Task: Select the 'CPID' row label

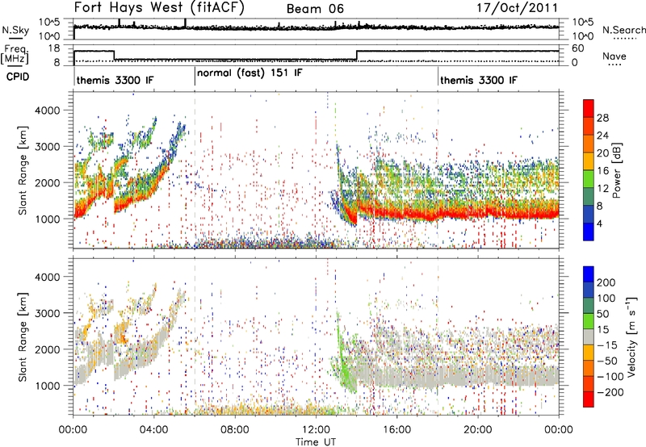Action: pyautogui.click(x=18, y=77)
